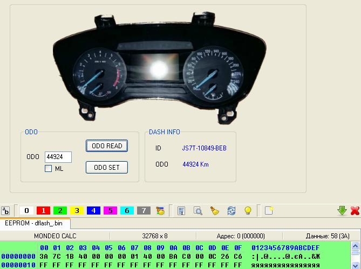Click the hex editor scroll up arrow
The image size is (361, 269).
355,247
